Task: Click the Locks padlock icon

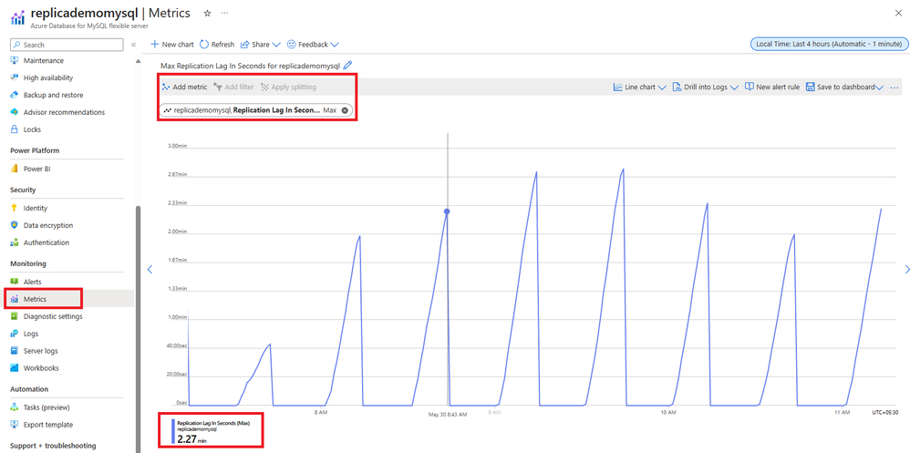Action: (x=15, y=129)
